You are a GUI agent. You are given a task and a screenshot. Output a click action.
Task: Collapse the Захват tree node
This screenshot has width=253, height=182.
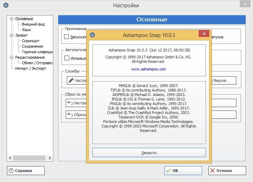[x=11, y=35]
